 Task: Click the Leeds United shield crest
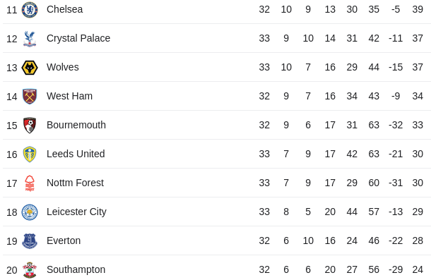click(x=30, y=154)
